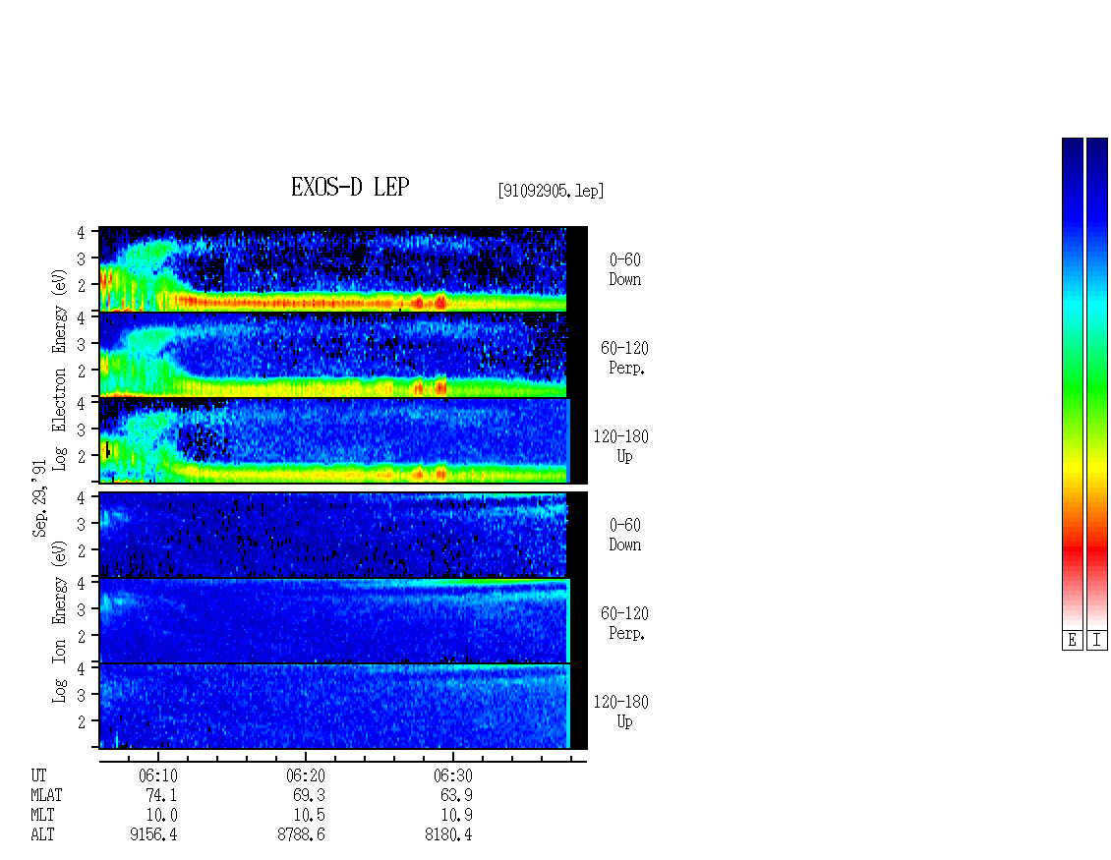
Task: Click the MLAT value 63.9
Action: (456, 795)
